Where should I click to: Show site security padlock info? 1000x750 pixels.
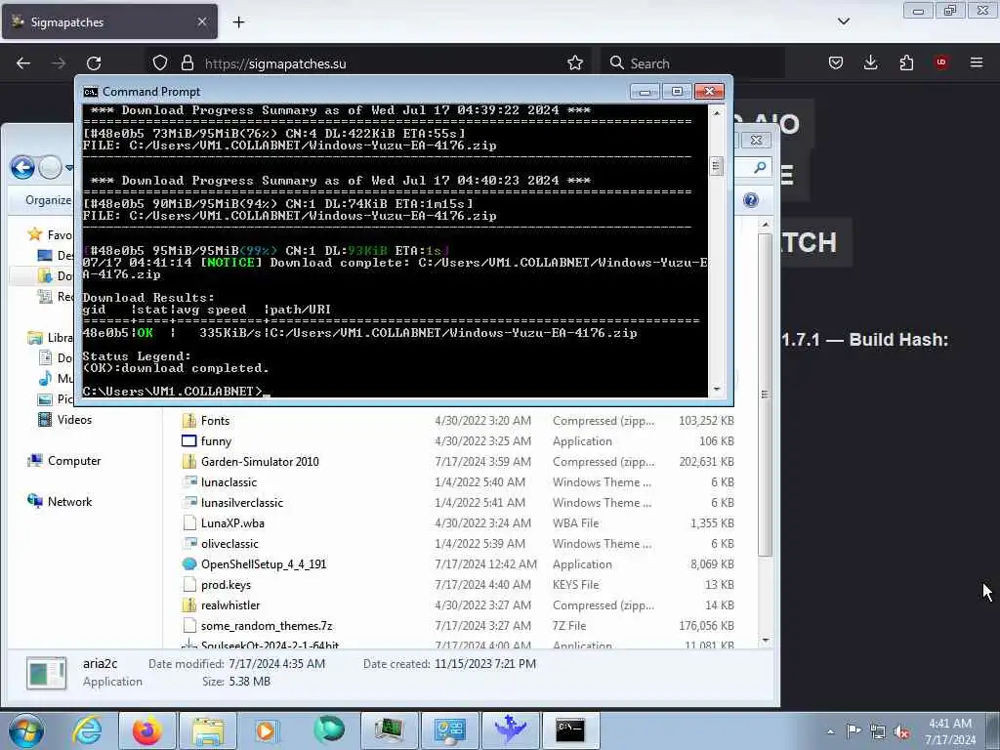click(x=187, y=62)
